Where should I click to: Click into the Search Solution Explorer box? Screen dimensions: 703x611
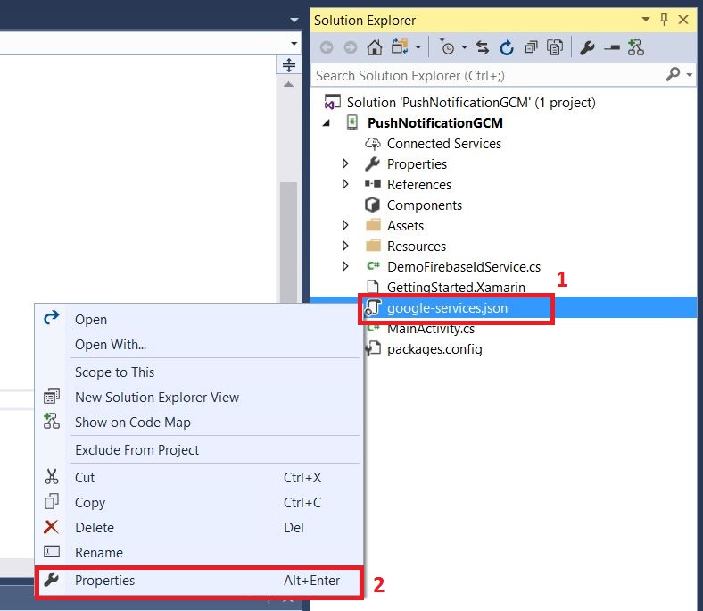[x=489, y=75]
